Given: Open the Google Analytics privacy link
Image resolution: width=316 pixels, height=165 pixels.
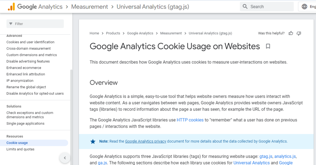Looking at the screenshot, I should 145,141.
